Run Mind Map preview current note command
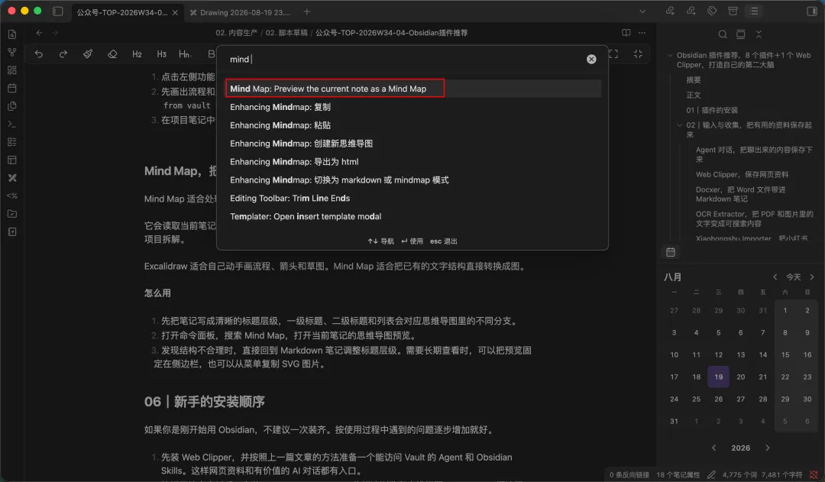The height and width of the screenshot is (482, 825). (x=413, y=89)
